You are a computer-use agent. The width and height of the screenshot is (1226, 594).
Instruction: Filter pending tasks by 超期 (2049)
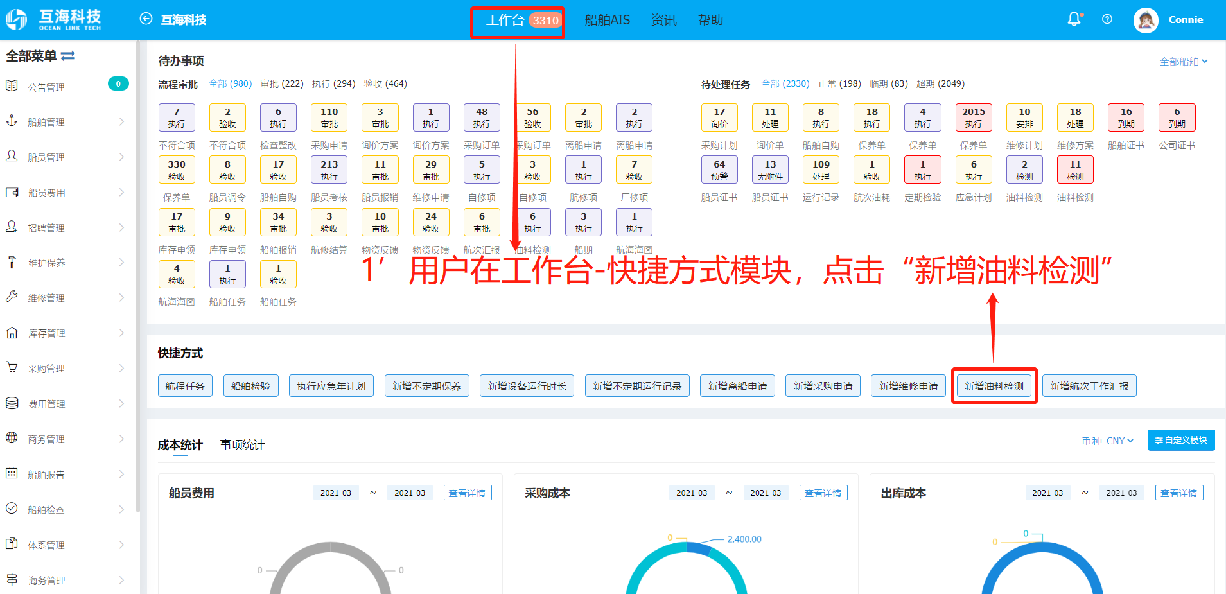click(x=940, y=84)
